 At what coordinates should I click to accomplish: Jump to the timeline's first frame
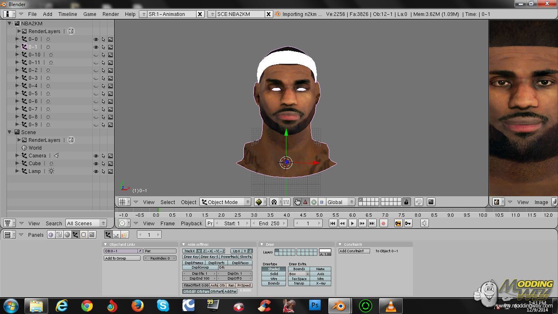click(333, 223)
